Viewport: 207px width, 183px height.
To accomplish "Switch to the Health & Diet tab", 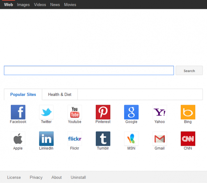I will pyautogui.click(x=60, y=95).
